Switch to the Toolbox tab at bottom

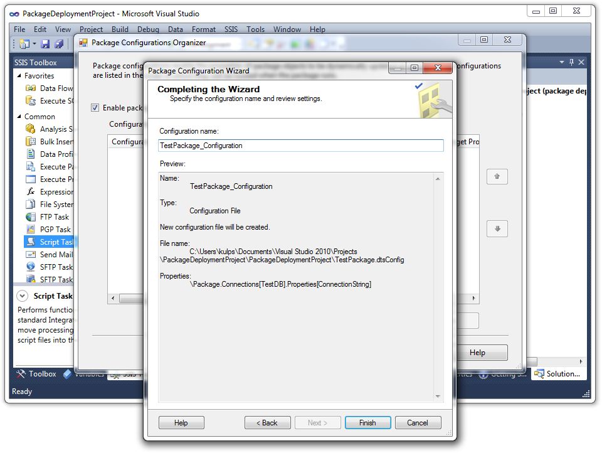click(x=36, y=374)
